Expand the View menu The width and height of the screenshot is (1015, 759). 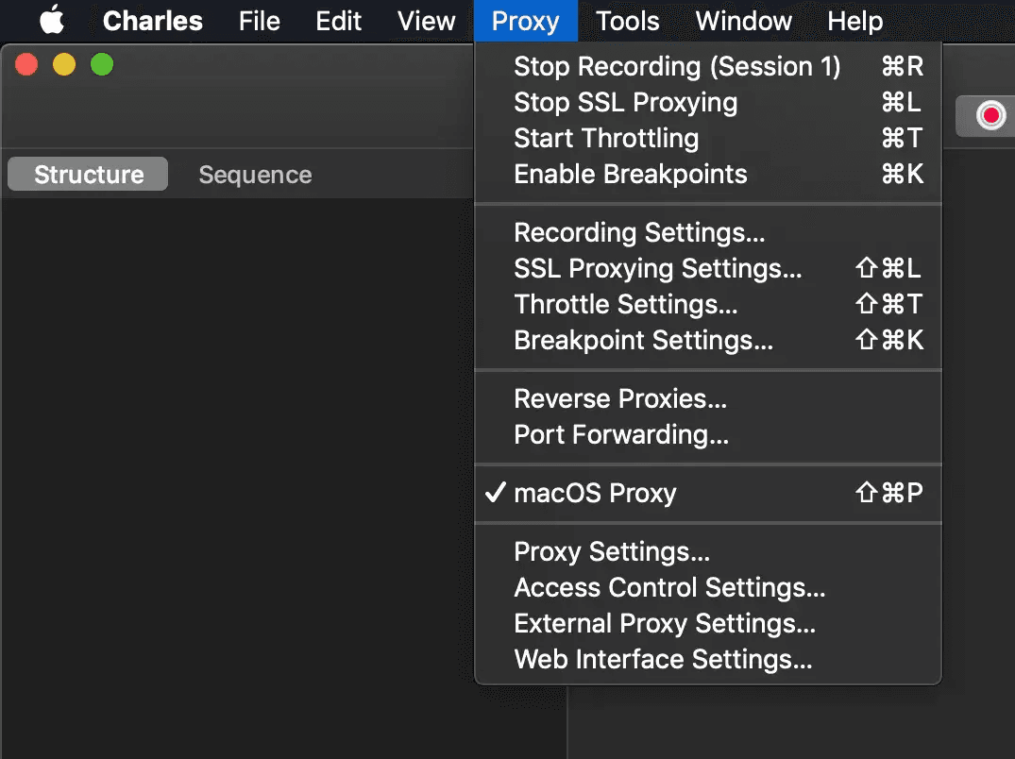426,21
